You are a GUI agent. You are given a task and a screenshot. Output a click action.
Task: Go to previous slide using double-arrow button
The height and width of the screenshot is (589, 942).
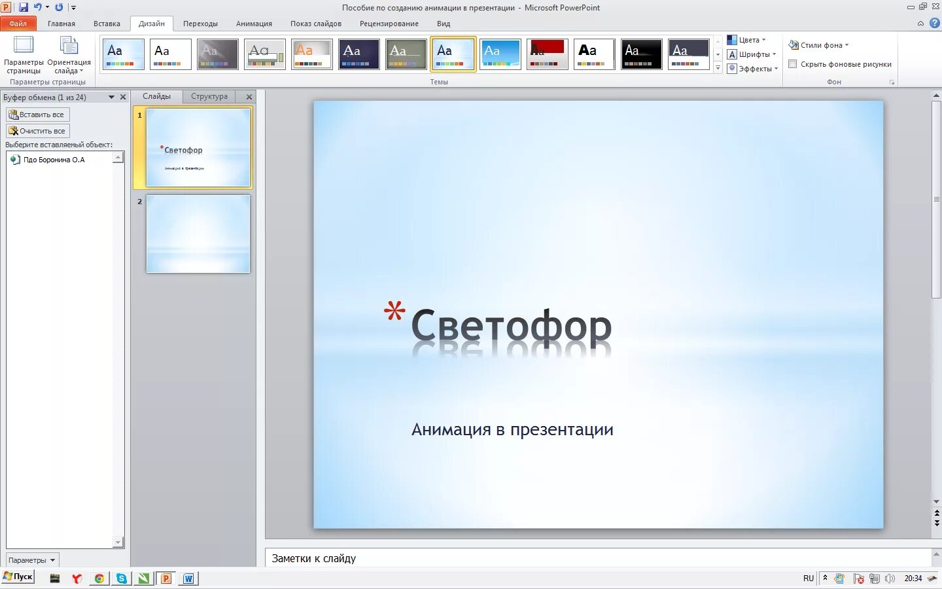[937, 514]
